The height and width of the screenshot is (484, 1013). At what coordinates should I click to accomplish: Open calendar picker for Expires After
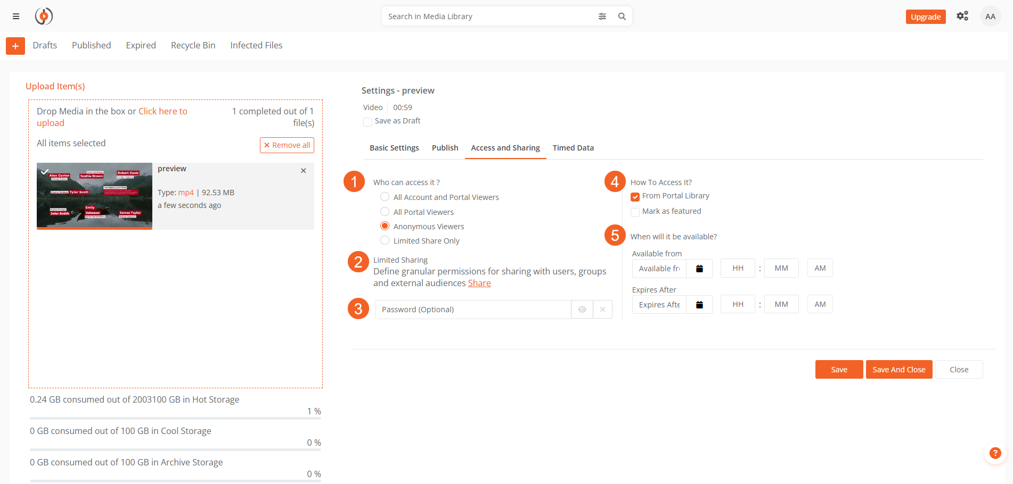[699, 305]
